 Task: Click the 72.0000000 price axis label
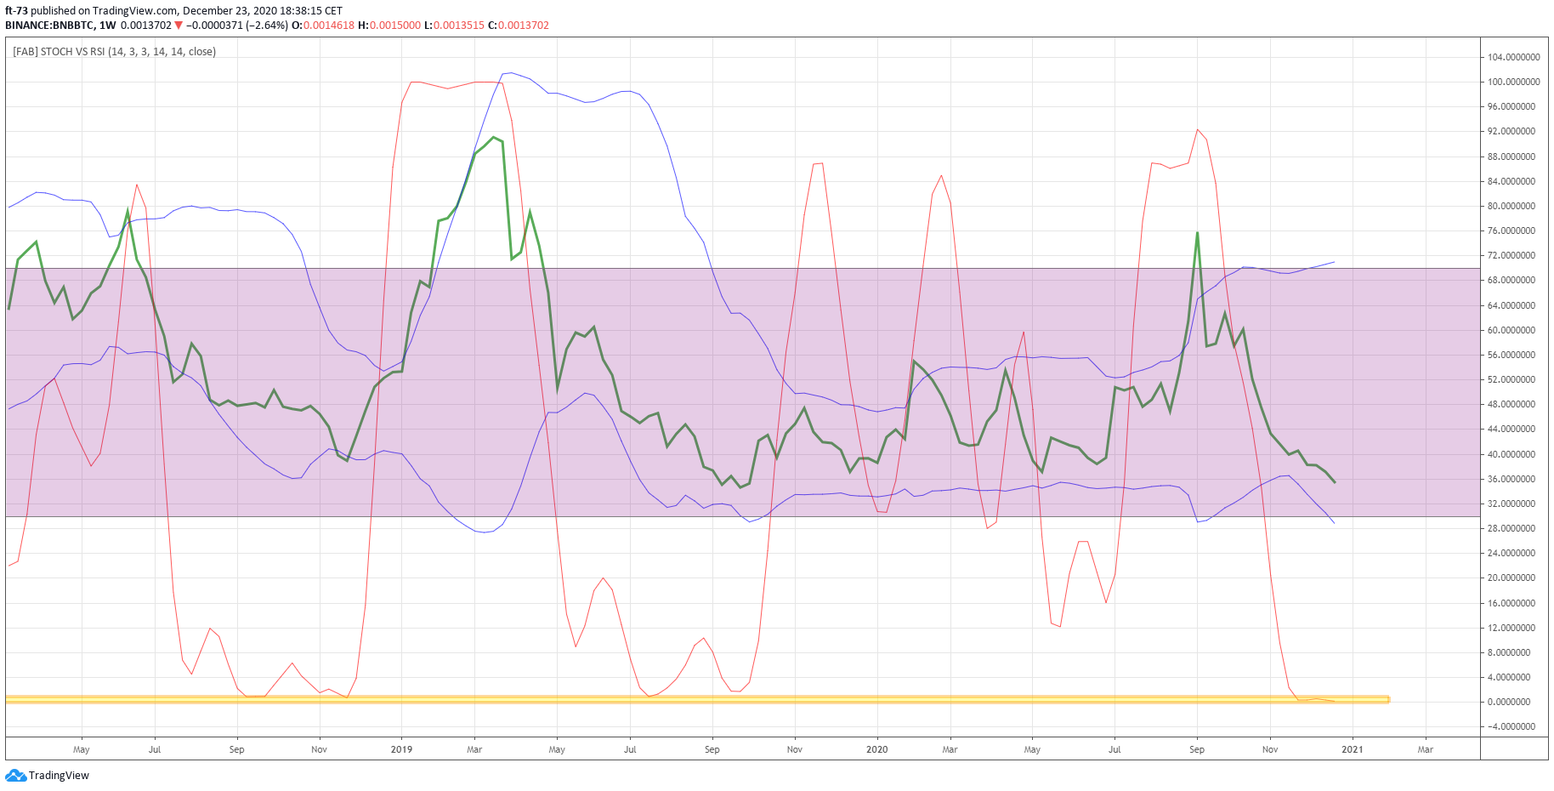click(1513, 255)
